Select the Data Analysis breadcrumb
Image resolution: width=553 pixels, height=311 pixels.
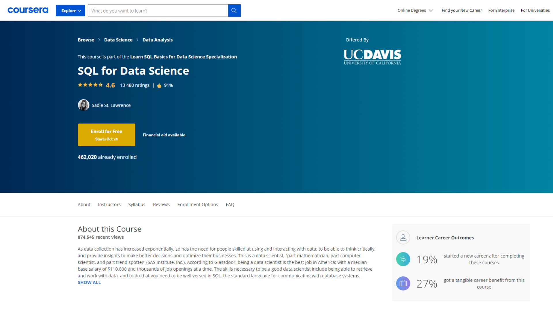(x=158, y=40)
